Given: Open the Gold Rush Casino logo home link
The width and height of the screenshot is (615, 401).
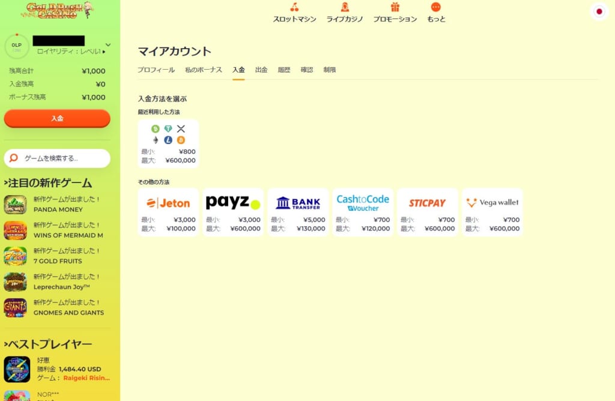Looking at the screenshot, I should pos(57,10).
